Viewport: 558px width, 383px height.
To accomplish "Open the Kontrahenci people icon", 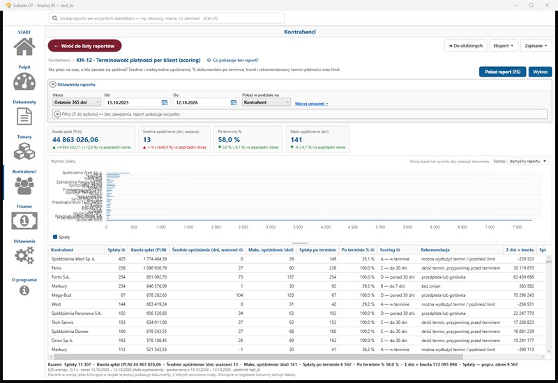I will (24, 186).
